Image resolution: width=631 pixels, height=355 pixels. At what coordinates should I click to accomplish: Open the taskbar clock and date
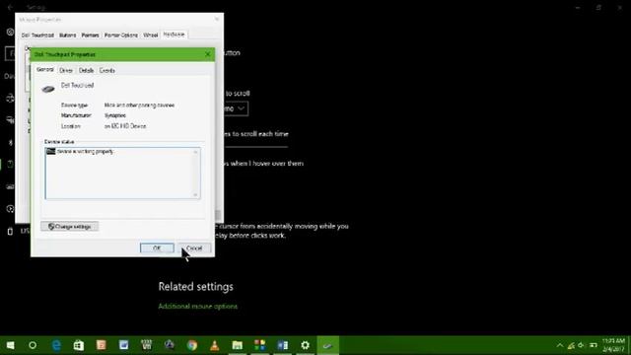click(x=613, y=345)
